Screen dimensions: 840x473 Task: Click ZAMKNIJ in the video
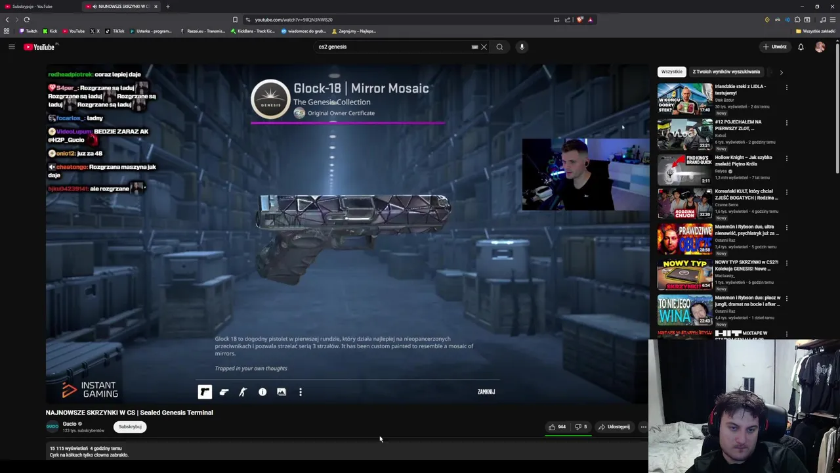coord(486,392)
